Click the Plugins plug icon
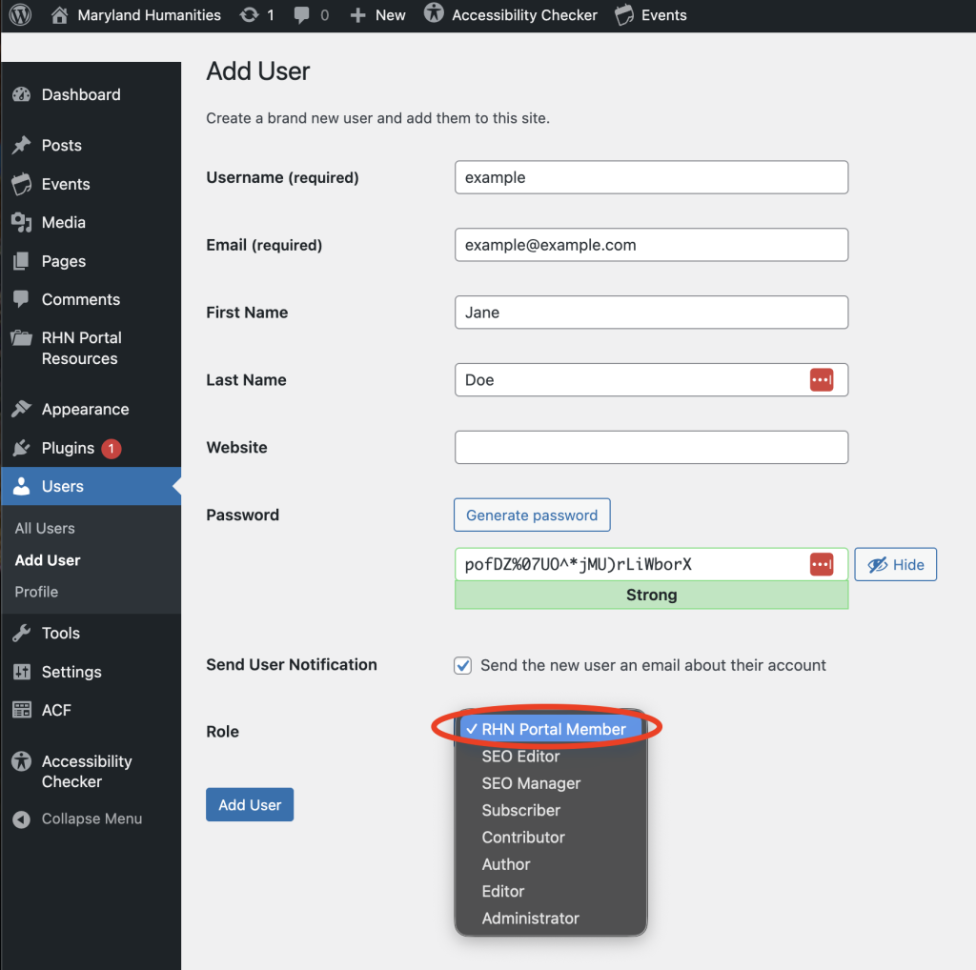 tap(22, 448)
